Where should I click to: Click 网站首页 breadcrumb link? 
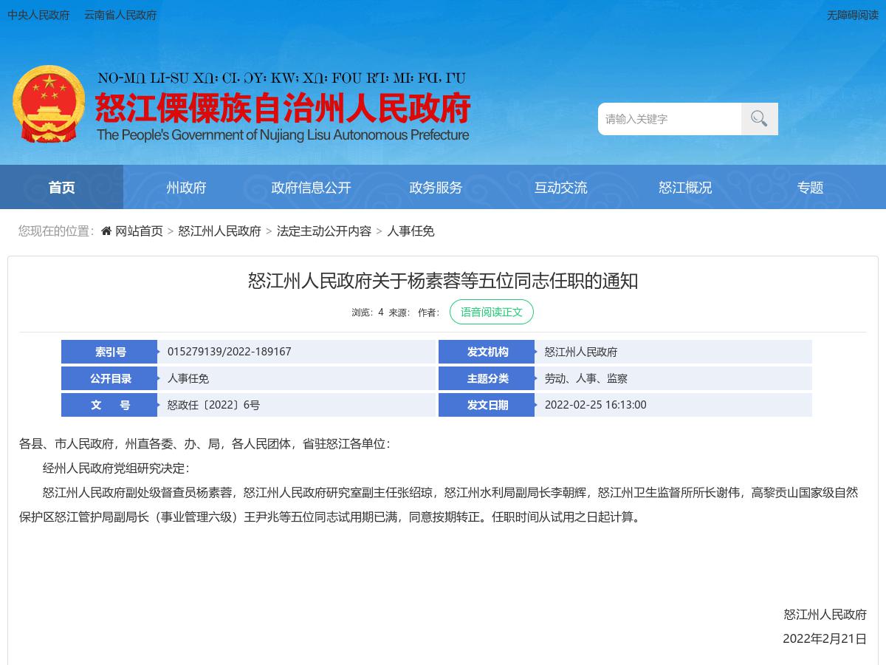tap(139, 231)
